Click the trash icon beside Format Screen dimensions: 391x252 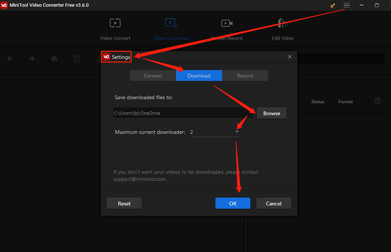(x=377, y=101)
